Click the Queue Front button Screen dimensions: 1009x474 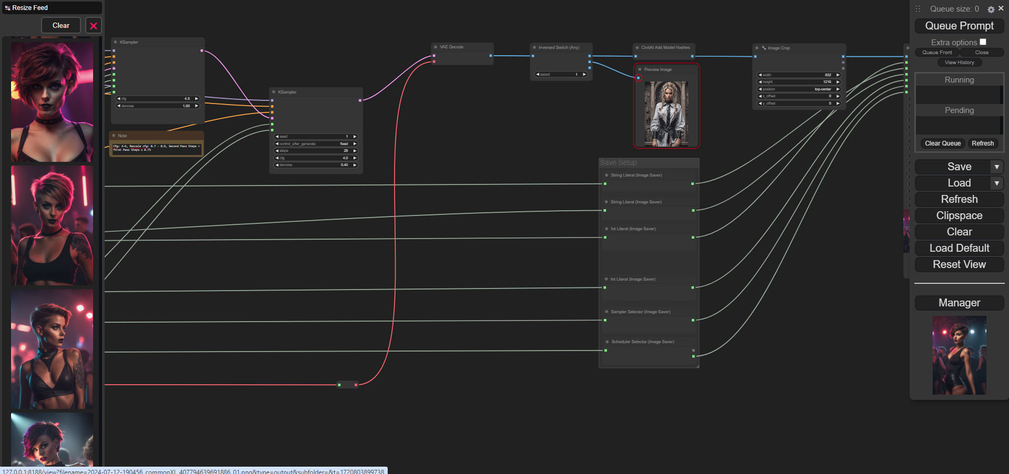[937, 53]
